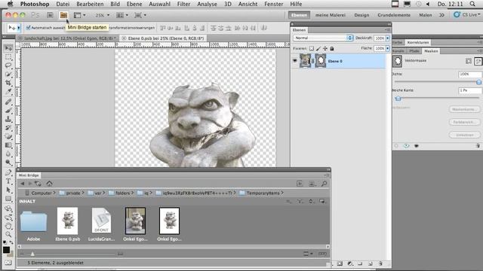This screenshot has width=483, height=271.
Task: Open the arrange documents dropdown
Action: [x=122, y=15]
